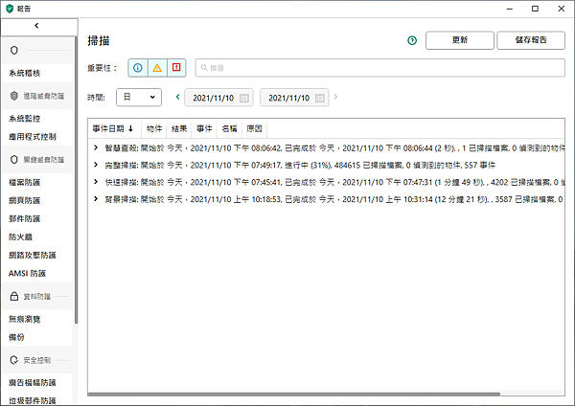
Task: Open 郵件防護 in the sidebar
Action: coord(25,218)
